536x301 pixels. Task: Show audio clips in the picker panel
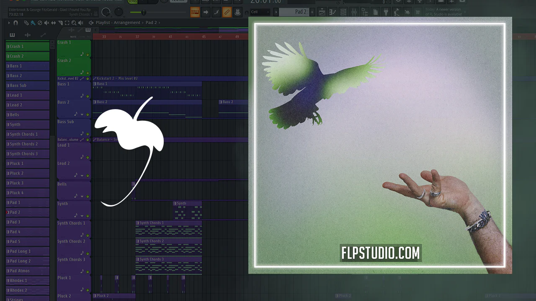tap(28, 35)
